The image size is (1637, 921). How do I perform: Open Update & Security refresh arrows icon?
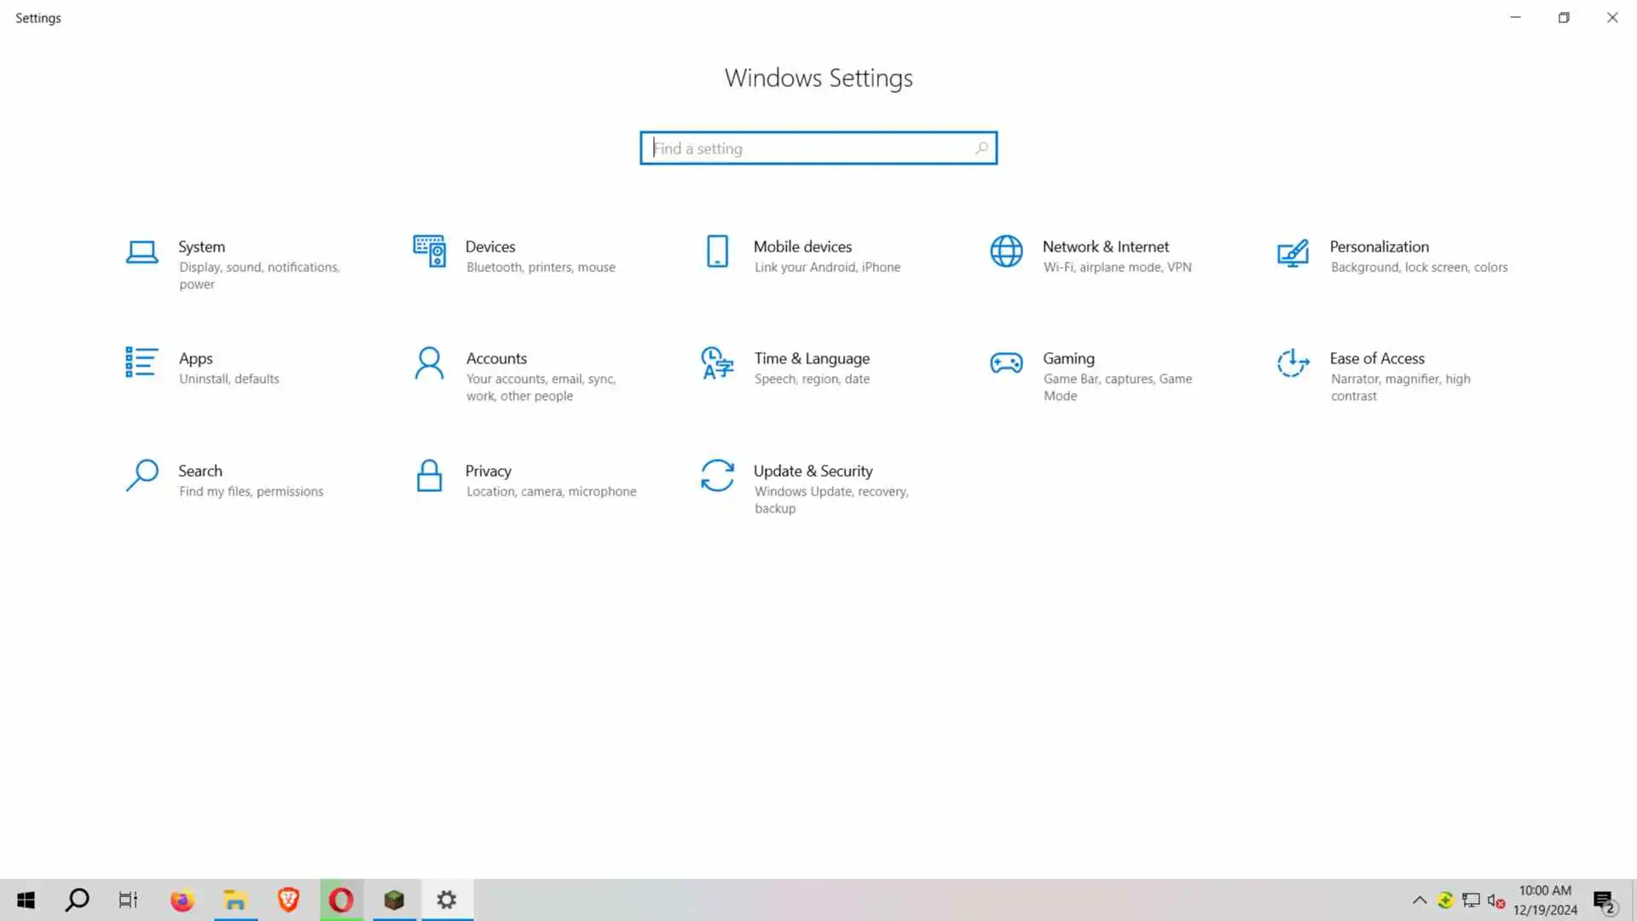coord(717,476)
